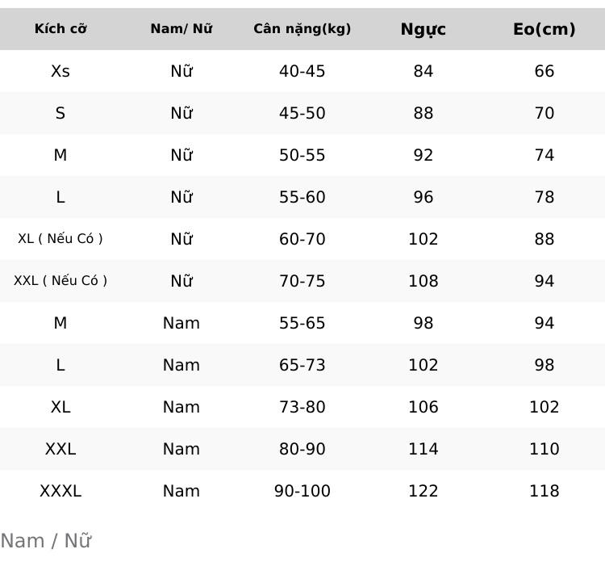Click the 45-50 weight cell
This screenshot has height=570, width=605.
coord(302,113)
